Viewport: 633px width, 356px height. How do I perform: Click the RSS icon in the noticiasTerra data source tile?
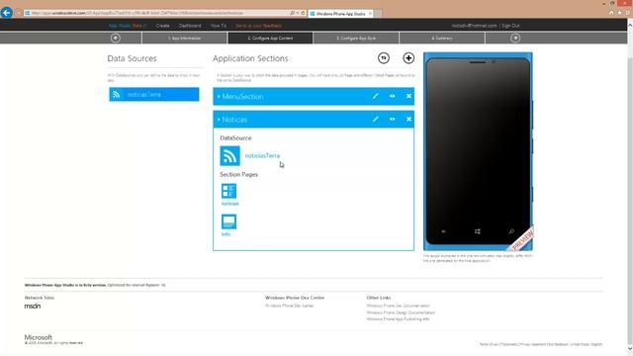coord(117,95)
